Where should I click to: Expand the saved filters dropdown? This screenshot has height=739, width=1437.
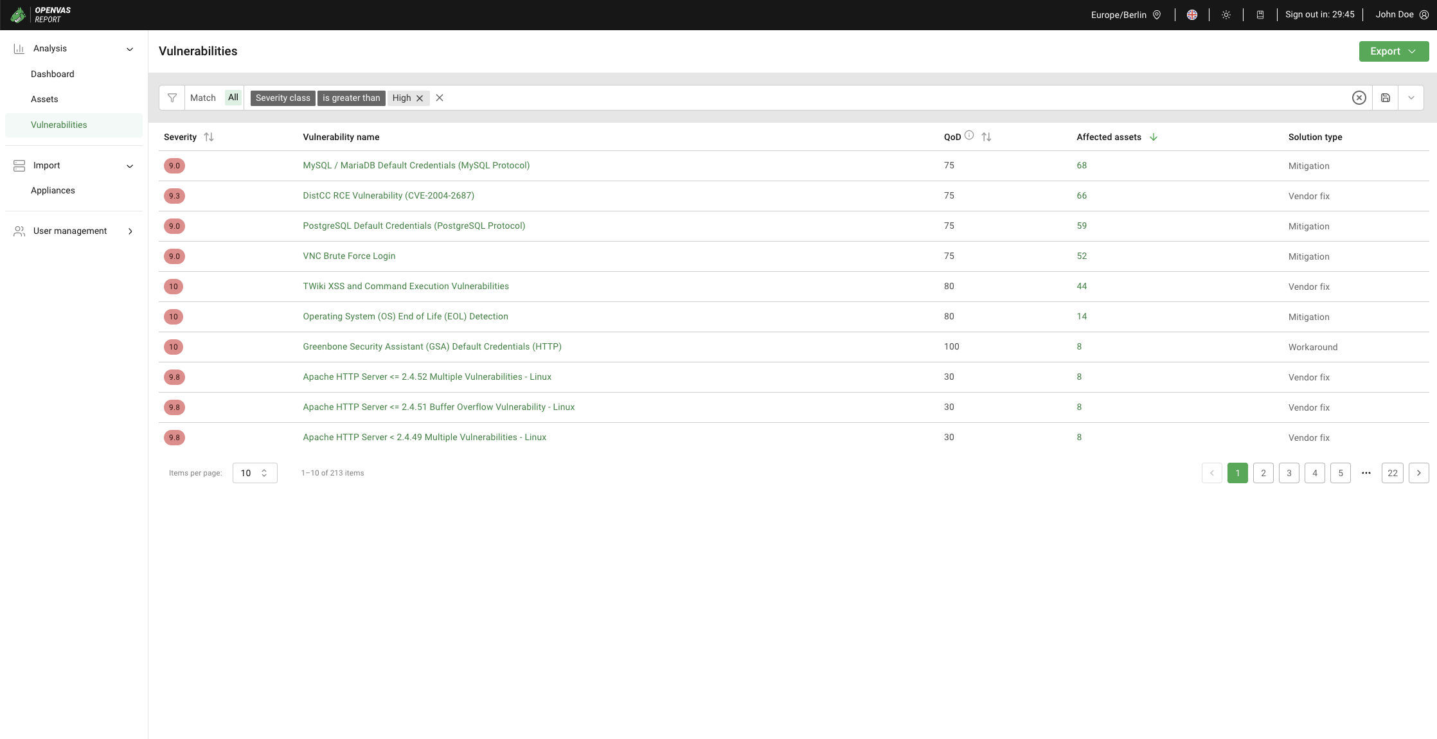tap(1411, 98)
